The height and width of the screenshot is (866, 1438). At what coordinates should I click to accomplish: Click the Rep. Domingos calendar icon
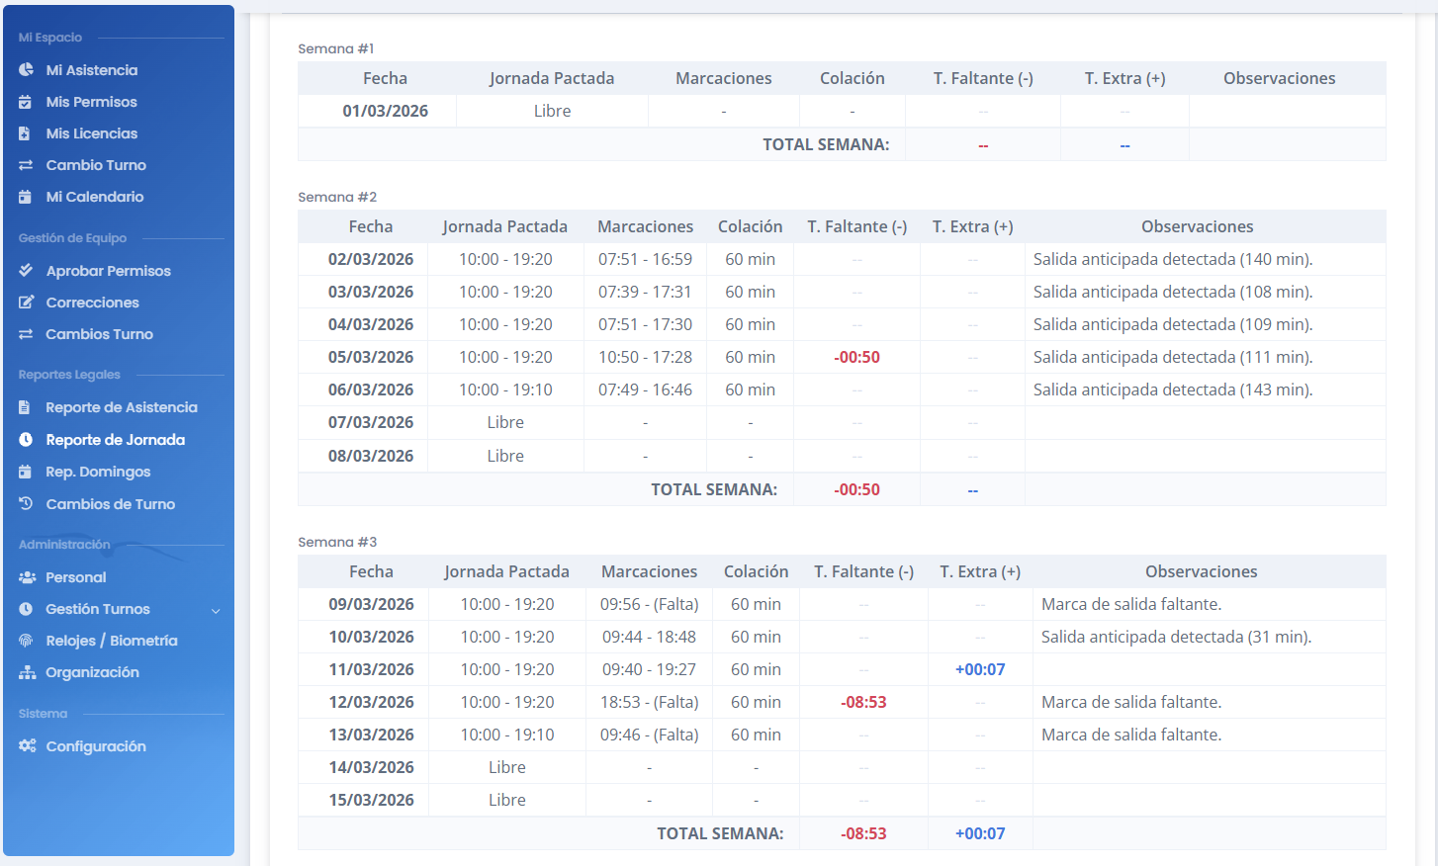click(26, 472)
